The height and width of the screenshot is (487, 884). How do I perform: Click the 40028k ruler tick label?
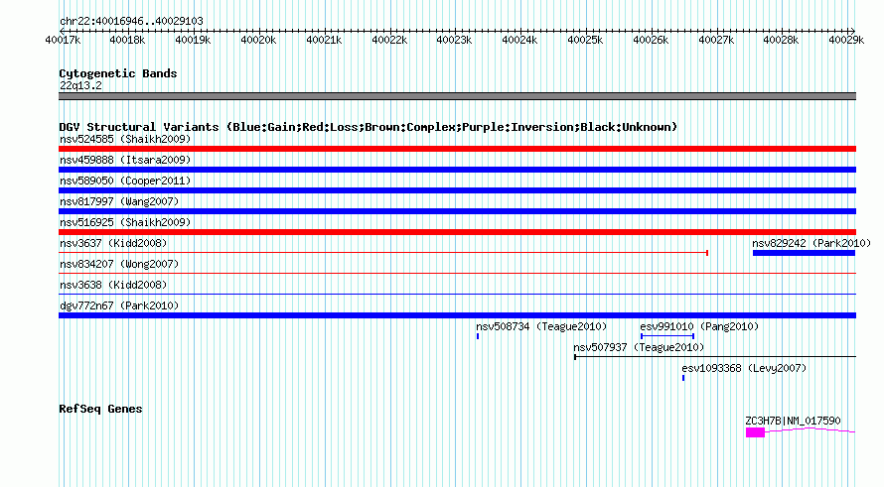point(781,40)
